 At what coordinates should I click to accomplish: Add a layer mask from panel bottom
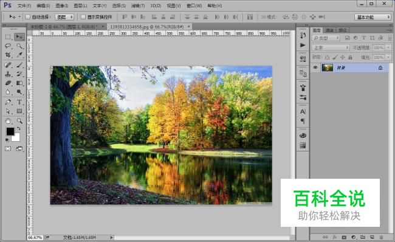coord(344,237)
